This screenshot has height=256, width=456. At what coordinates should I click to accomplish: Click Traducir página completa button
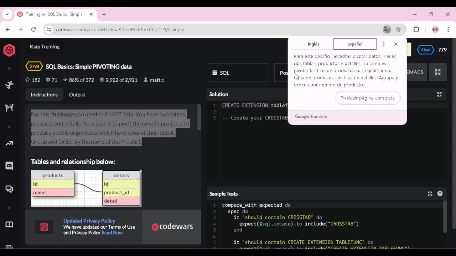(368, 98)
